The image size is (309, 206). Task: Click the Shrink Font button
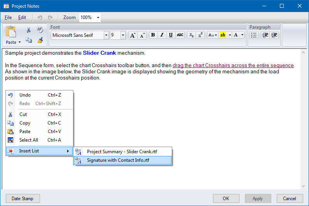point(142,35)
